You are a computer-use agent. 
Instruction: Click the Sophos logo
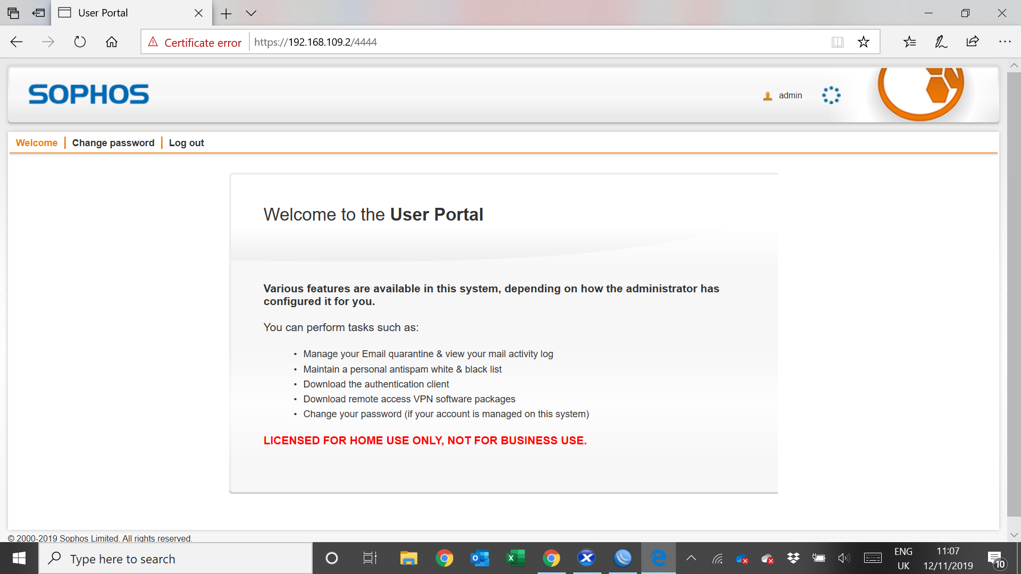[x=89, y=95]
